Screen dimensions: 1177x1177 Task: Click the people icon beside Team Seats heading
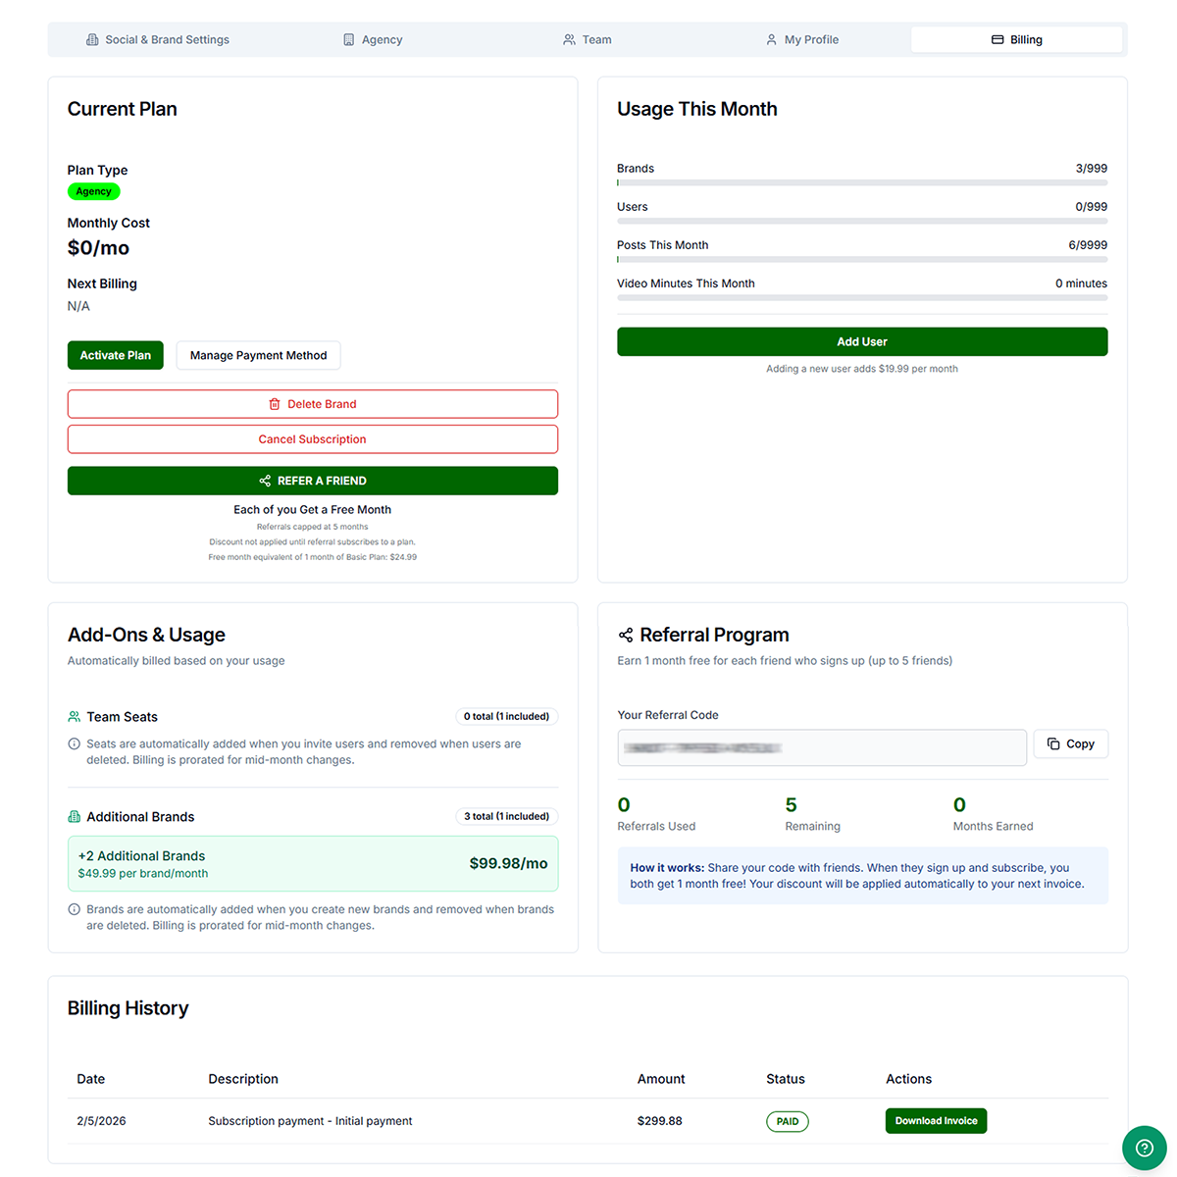pyautogui.click(x=75, y=716)
